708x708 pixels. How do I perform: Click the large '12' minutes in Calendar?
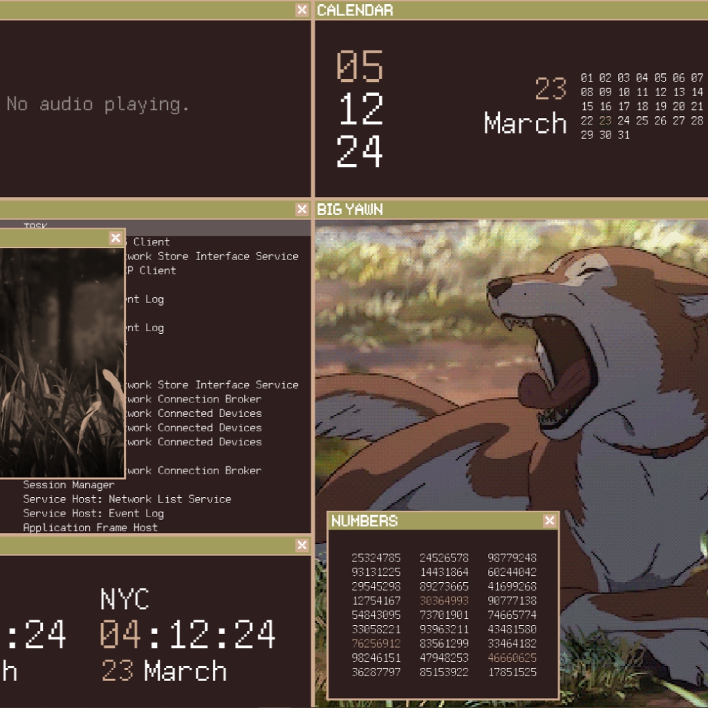pyautogui.click(x=361, y=109)
